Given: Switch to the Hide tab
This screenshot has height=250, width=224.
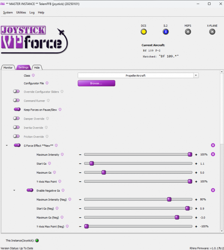Looking at the screenshot, I should pyautogui.click(x=37, y=67).
